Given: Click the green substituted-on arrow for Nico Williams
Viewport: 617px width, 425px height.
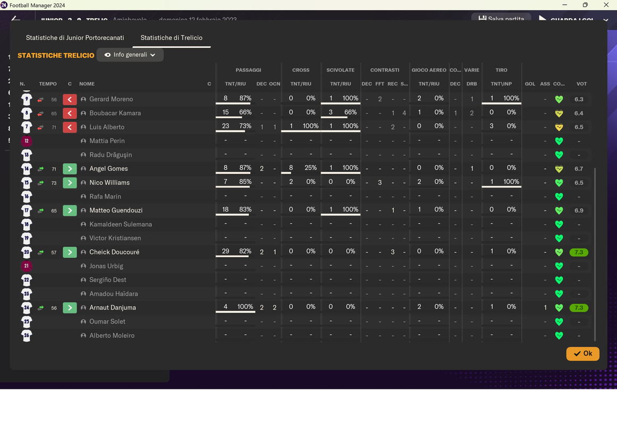Looking at the screenshot, I should point(70,183).
